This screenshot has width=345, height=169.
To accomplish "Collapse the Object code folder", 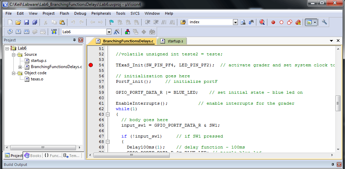I will [13, 73].
